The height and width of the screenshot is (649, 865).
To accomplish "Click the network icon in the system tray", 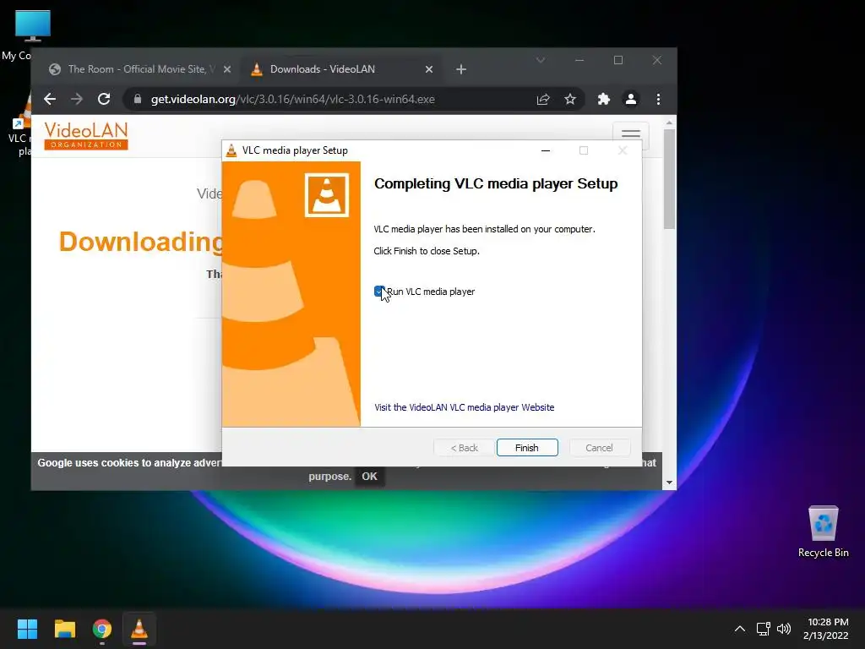I will (763, 629).
